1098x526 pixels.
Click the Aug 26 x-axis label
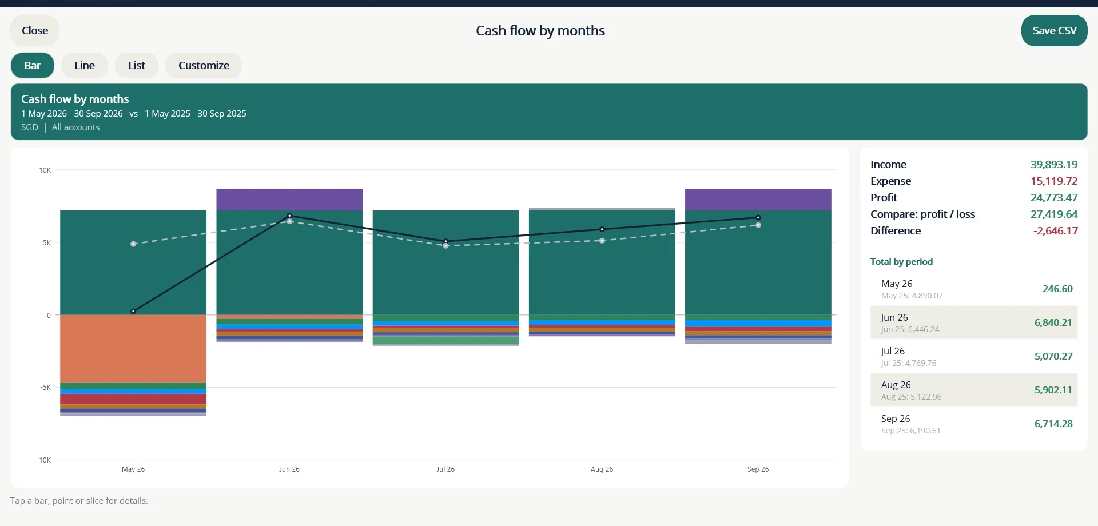click(602, 469)
